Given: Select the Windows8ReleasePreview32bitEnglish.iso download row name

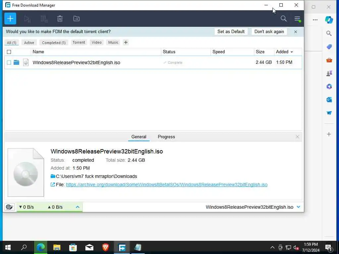Looking at the screenshot, I should click(x=76, y=63).
